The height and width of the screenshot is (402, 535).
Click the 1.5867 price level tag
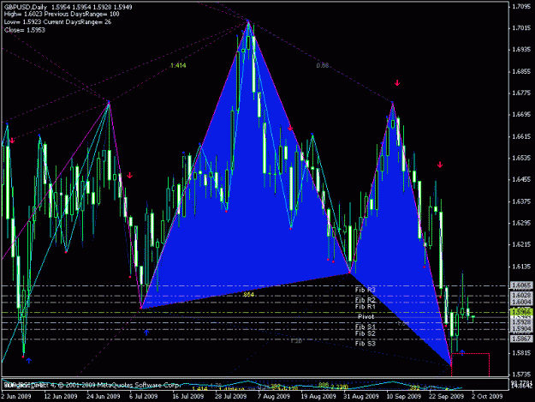(x=521, y=339)
